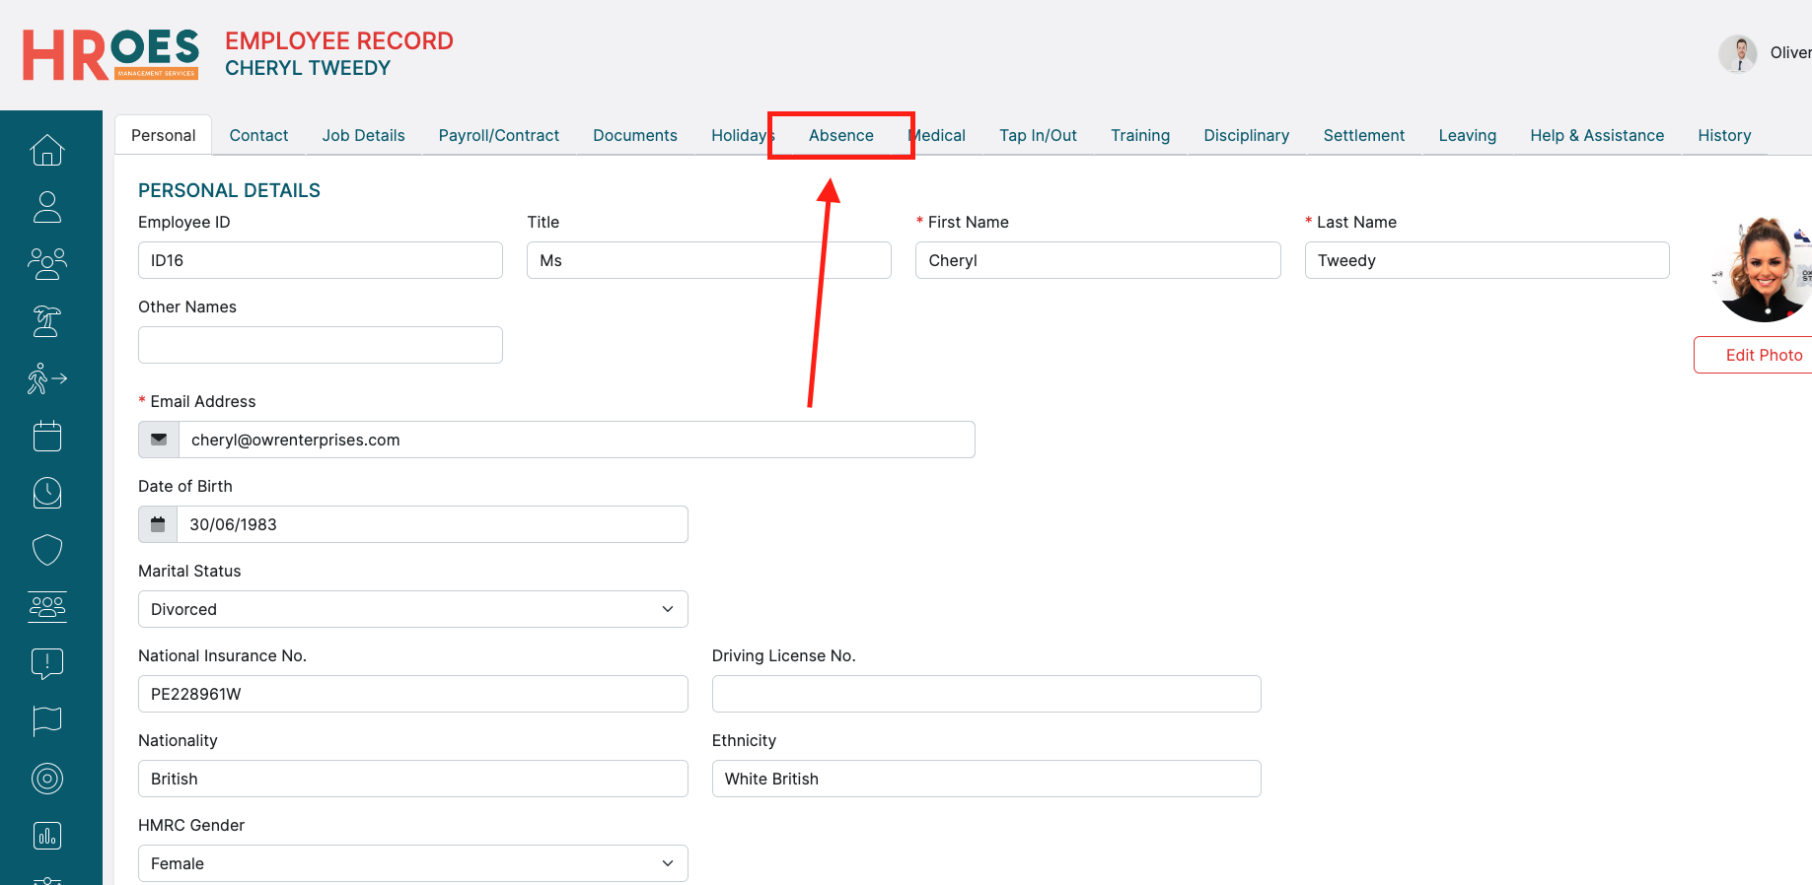Click the calendar icon beside Date of Birth
This screenshot has width=1812, height=885.
click(158, 524)
